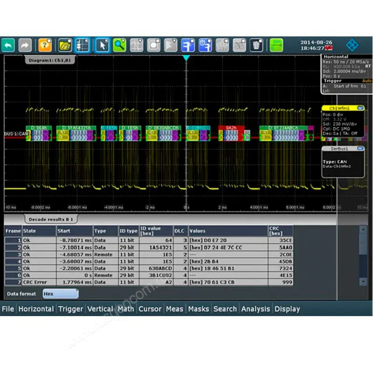Click the cyan trigger position marker

click(x=186, y=58)
